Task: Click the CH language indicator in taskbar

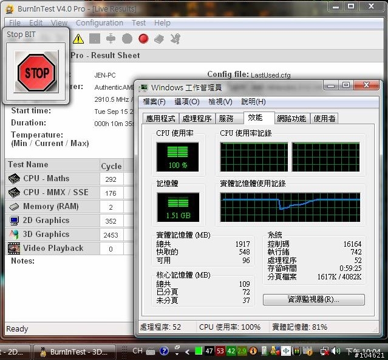Action: click(x=138, y=351)
